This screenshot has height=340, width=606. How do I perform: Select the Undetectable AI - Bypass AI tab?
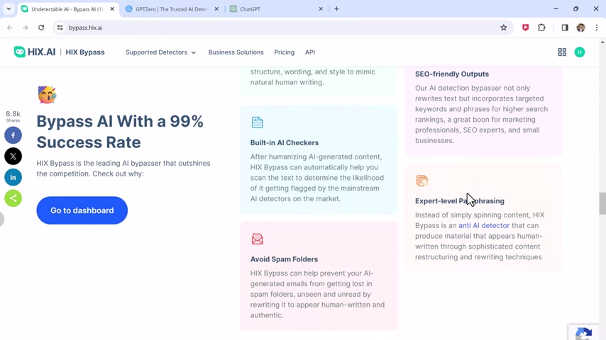pos(67,9)
